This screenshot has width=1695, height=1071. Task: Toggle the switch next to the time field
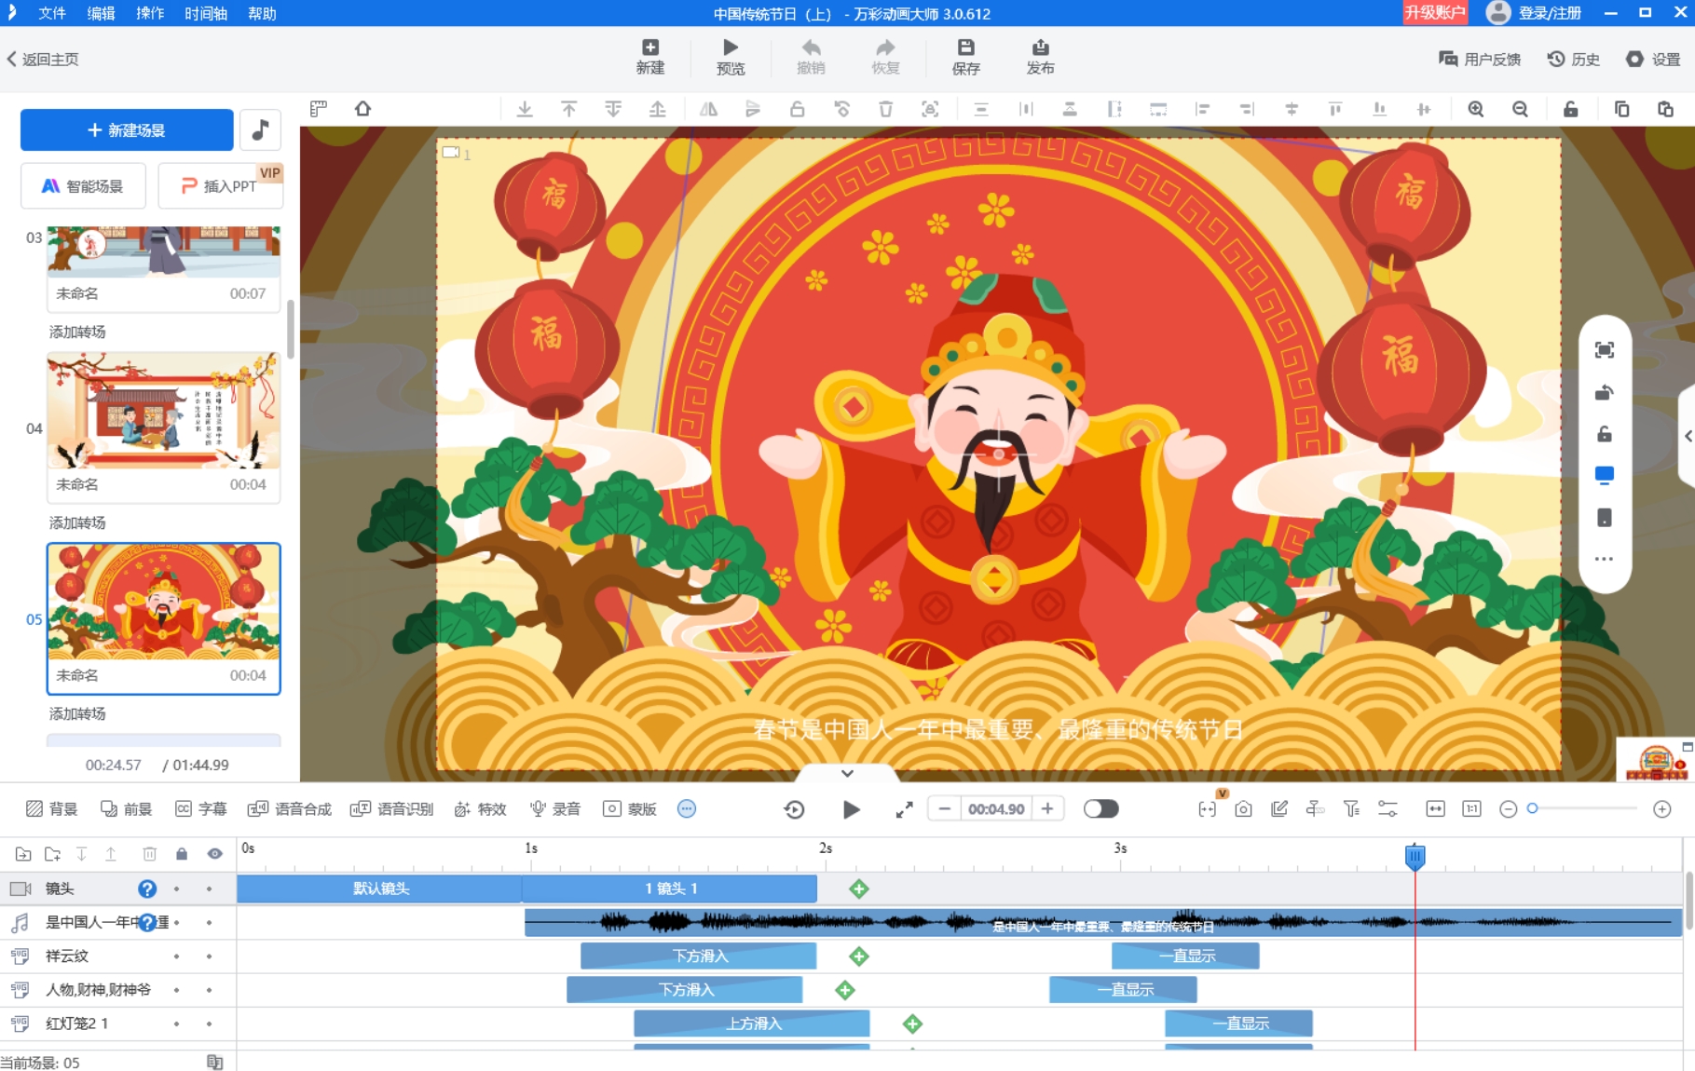coord(1100,809)
